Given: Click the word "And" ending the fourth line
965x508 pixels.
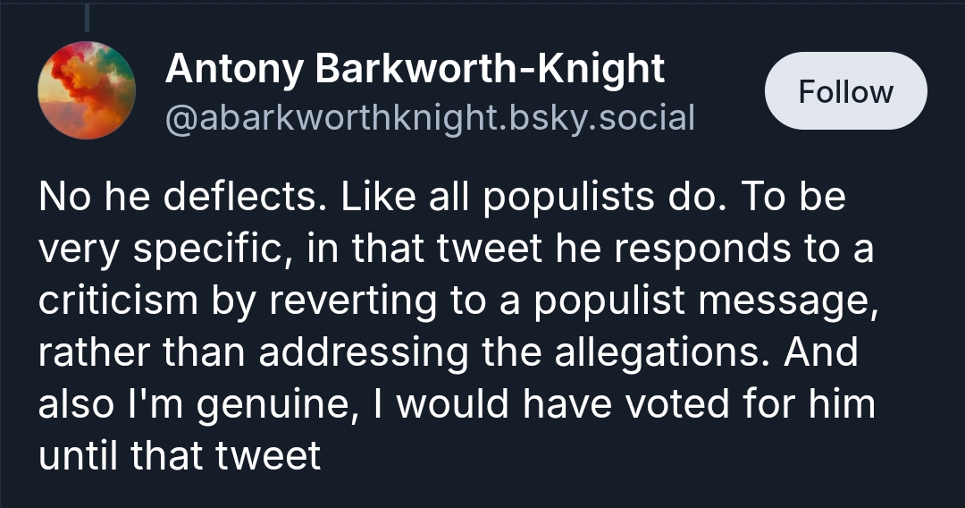Looking at the screenshot, I should click(x=821, y=352).
